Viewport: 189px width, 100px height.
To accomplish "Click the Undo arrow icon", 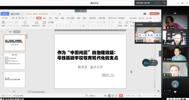I will tap(26, 18).
